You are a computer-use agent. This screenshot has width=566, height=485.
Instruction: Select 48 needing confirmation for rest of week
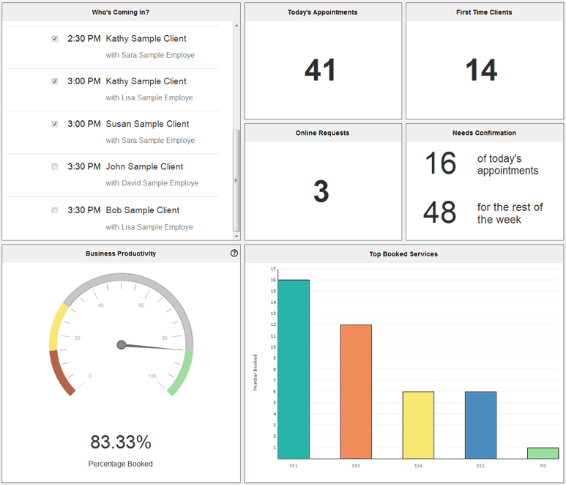coord(441,212)
